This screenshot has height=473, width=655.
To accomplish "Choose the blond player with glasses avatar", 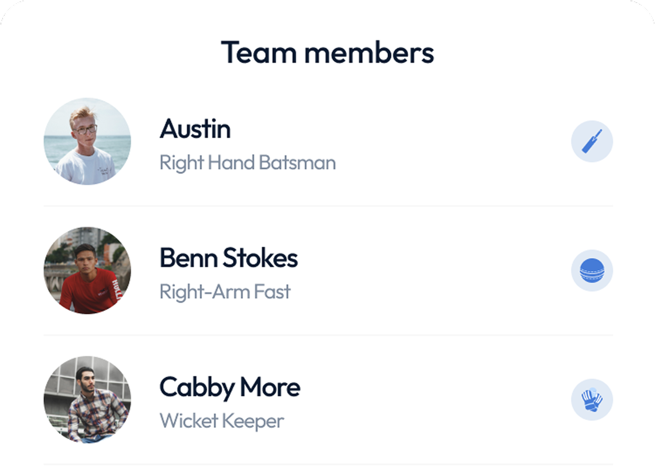I will [x=87, y=141].
